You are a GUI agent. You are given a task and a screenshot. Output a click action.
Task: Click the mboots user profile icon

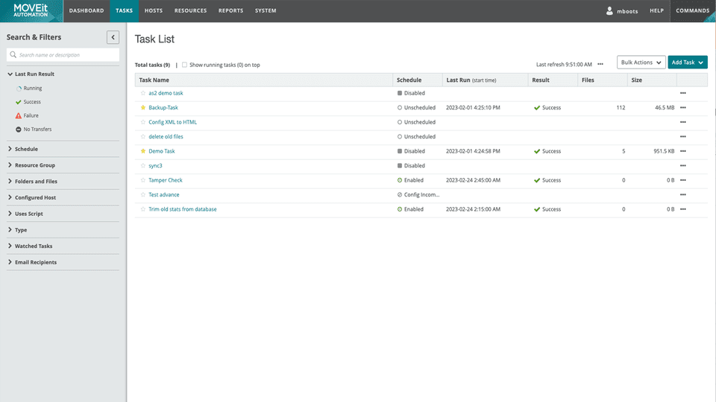609,11
